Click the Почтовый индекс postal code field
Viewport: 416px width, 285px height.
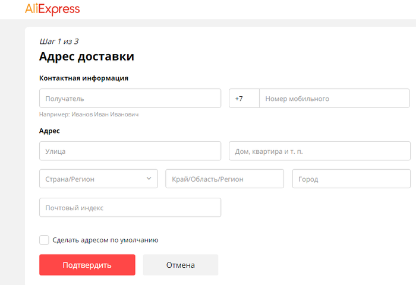click(130, 208)
